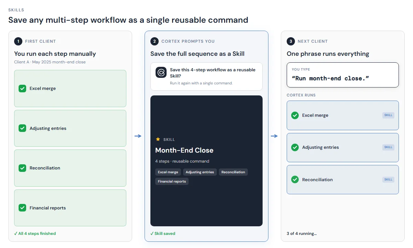The height and width of the screenshot is (248, 413).
Task: Click "4 steps · reusable command" subtitle
Action: (182, 161)
